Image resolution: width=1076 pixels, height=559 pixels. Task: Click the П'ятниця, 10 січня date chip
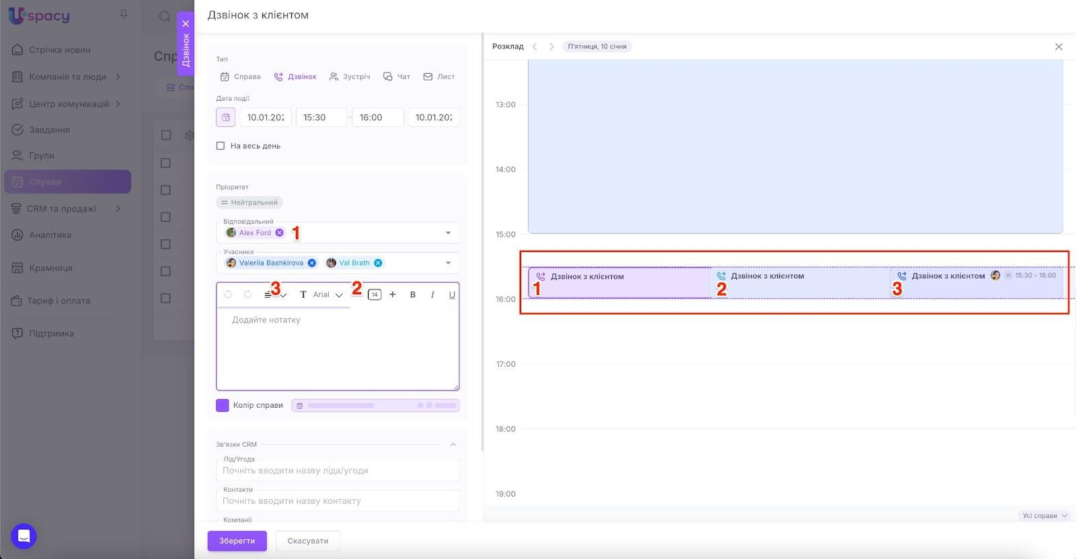coord(597,46)
